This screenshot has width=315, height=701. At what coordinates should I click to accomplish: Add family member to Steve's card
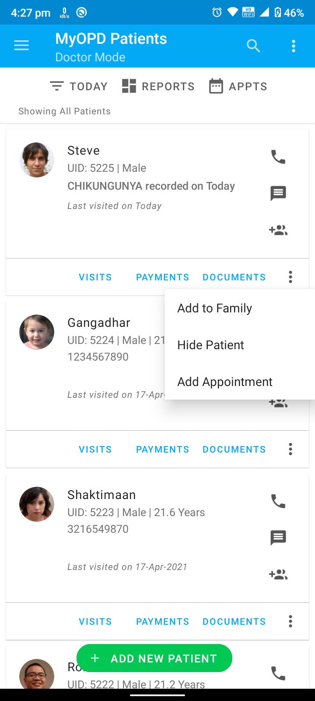click(x=278, y=230)
